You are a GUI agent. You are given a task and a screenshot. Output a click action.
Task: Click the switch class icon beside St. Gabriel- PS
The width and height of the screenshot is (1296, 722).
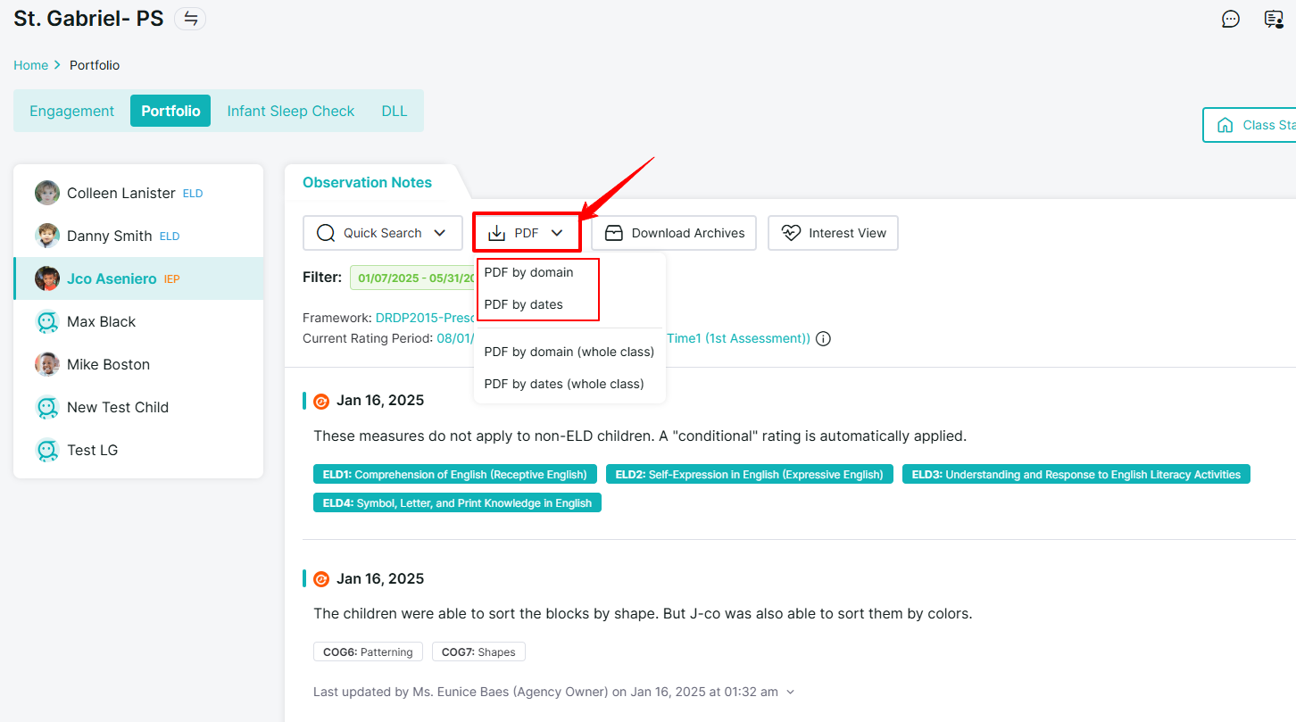click(190, 19)
